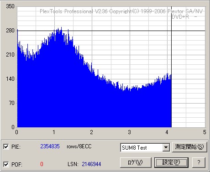
Task: Click the 280 value on the Y axis
Action: 10,31
